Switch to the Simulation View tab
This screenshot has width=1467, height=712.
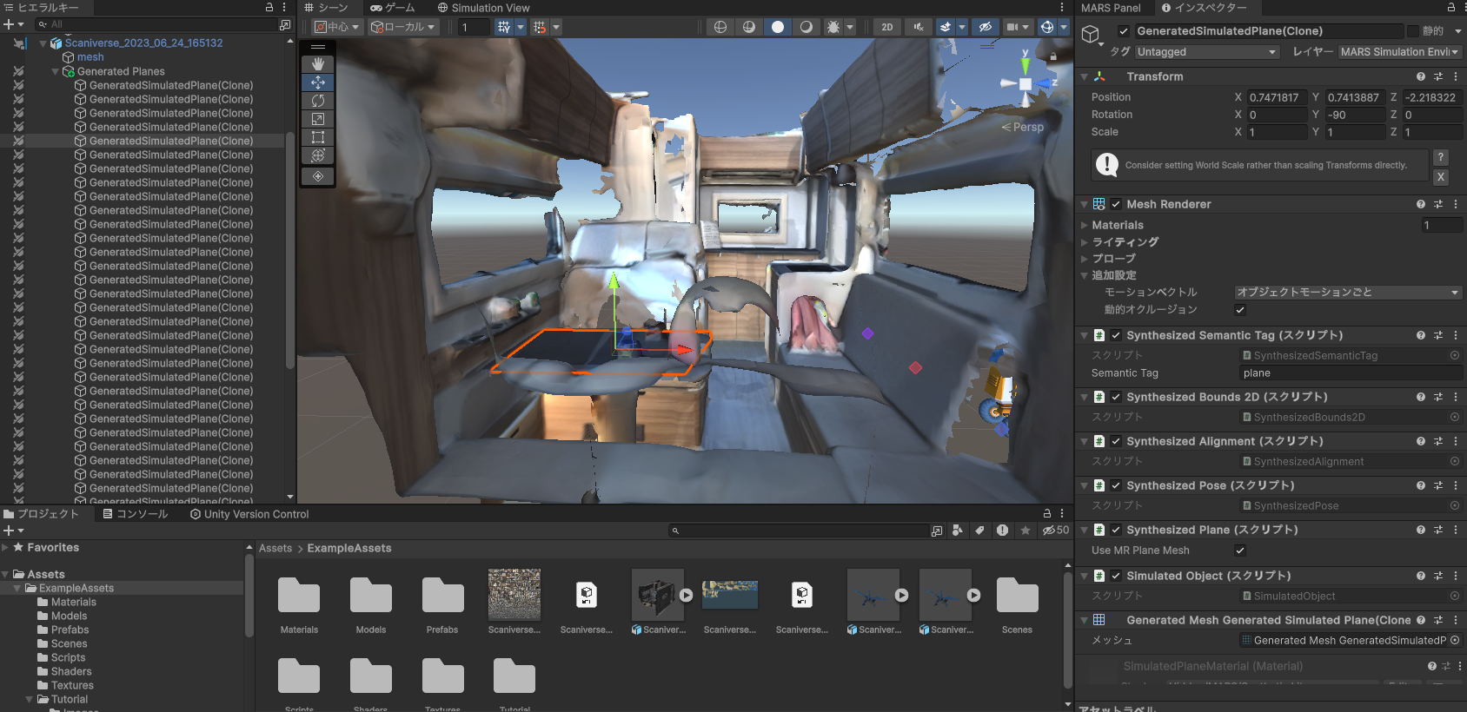click(x=483, y=8)
